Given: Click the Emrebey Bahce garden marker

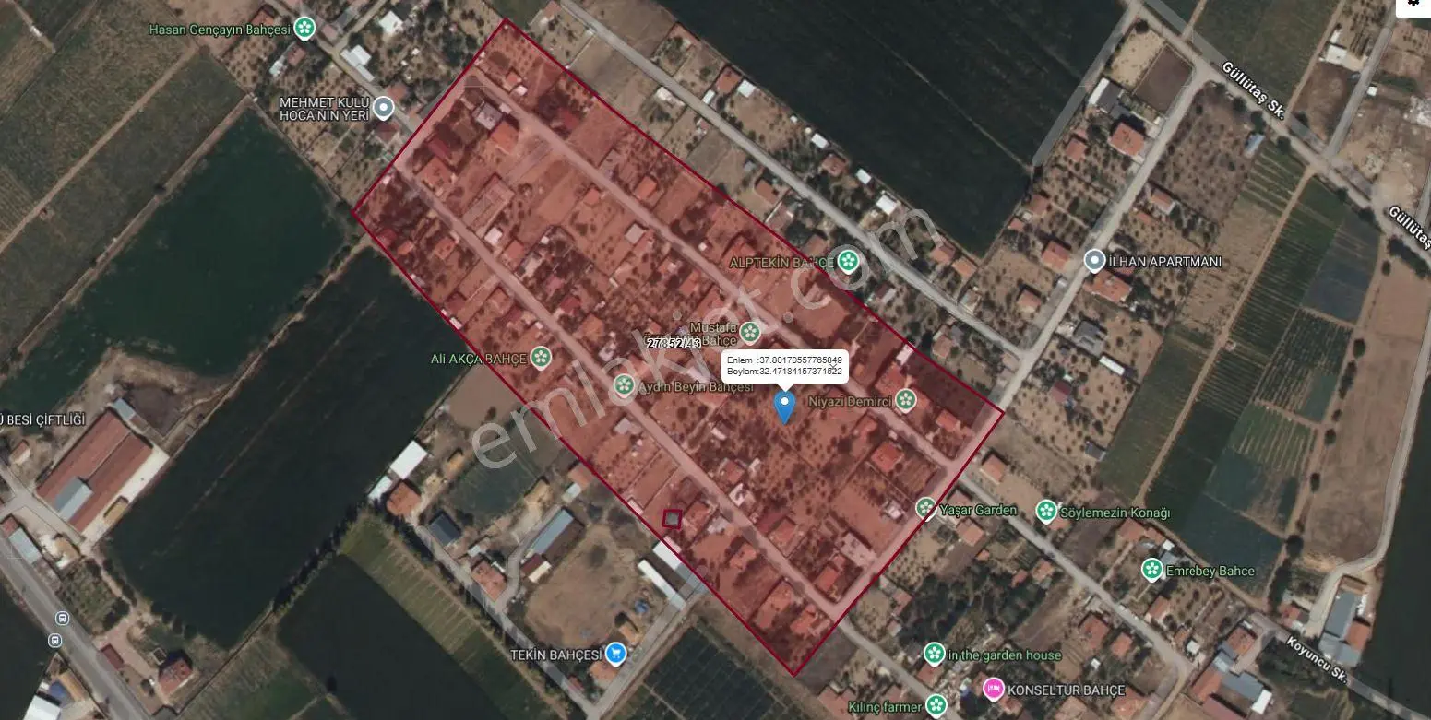Looking at the screenshot, I should [x=1151, y=570].
